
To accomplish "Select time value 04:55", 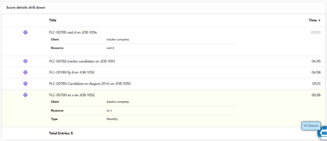I will click(316, 61).
